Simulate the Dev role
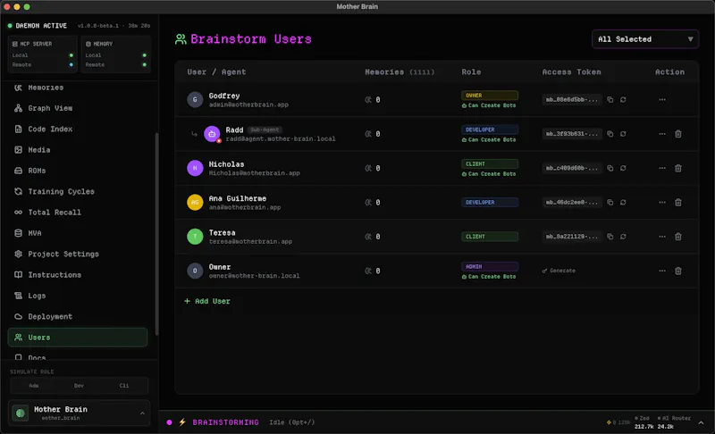715x434 pixels. point(79,385)
